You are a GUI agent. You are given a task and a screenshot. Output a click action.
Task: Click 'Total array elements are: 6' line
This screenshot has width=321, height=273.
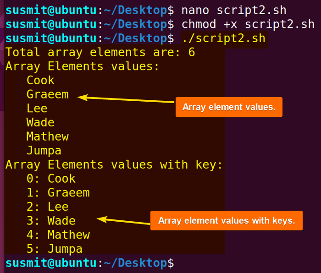coord(100,52)
